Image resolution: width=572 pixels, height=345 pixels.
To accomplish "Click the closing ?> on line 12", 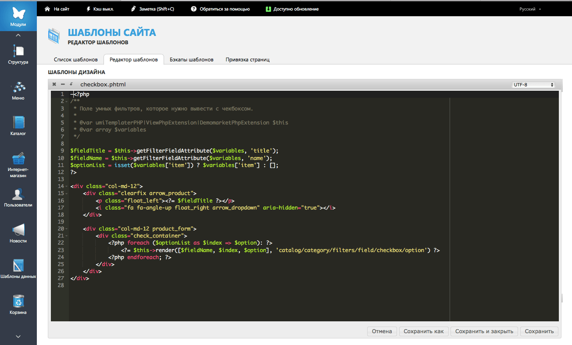I will coord(73,172).
